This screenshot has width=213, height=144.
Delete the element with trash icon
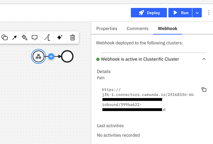[73, 37]
